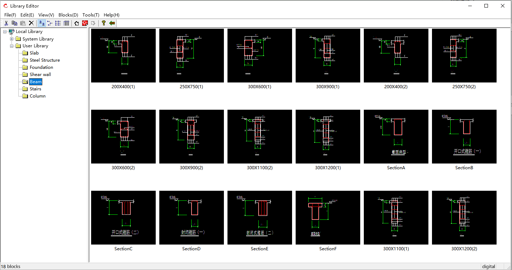Open the Tools(T) menu
The width and height of the screenshot is (512, 270).
pyautogui.click(x=91, y=15)
